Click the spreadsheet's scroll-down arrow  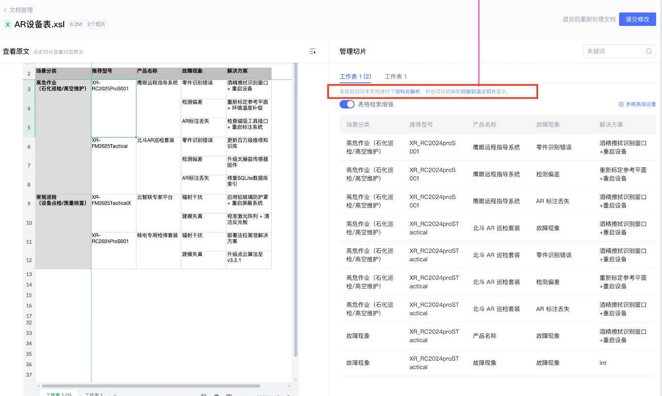pos(296,380)
